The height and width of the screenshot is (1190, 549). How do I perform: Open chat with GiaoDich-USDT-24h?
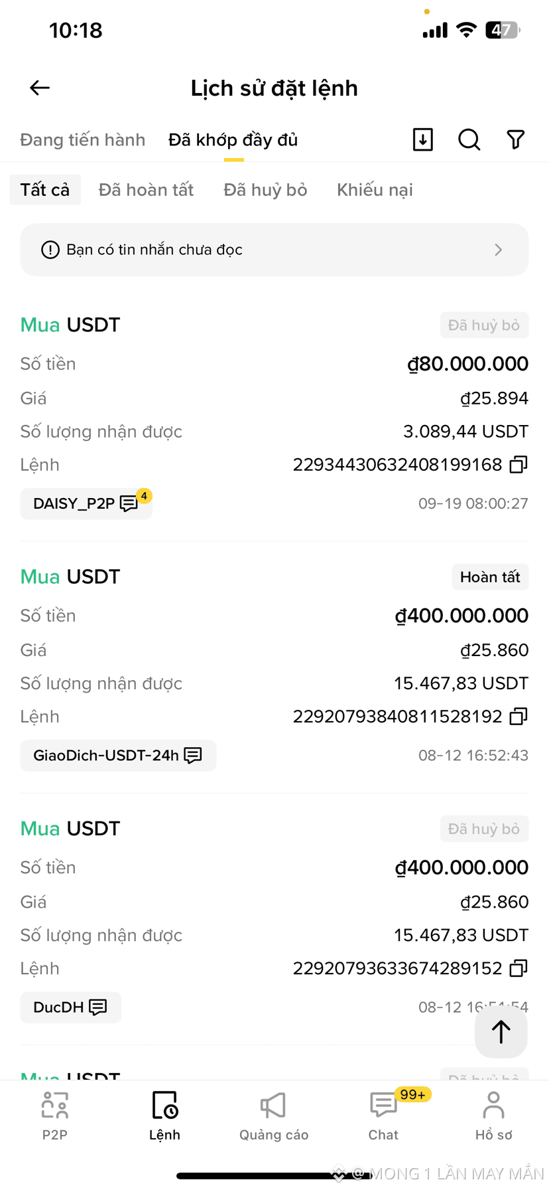pyautogui.click(x=118, y=756)
